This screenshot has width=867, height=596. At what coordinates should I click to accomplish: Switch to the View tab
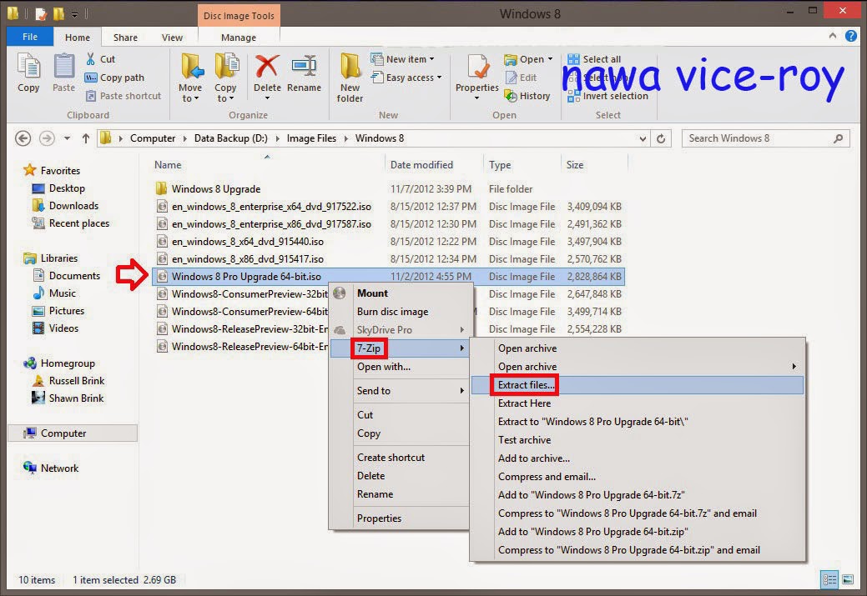[x=172, y=38]
